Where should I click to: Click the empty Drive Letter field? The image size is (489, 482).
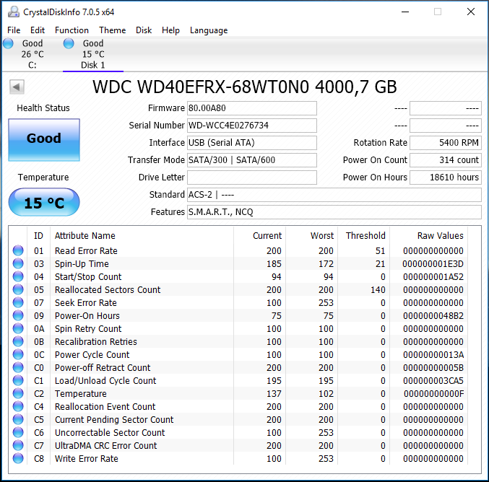click(x=251, y=178)
